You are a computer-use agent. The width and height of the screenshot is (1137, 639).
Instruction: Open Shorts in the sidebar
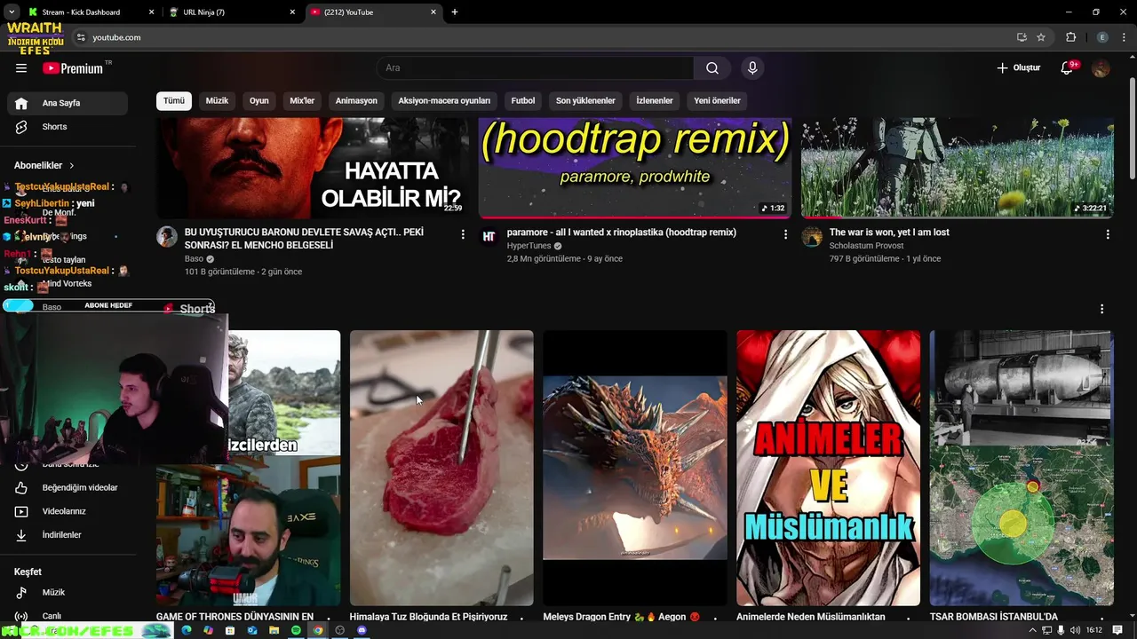[68, 127]
